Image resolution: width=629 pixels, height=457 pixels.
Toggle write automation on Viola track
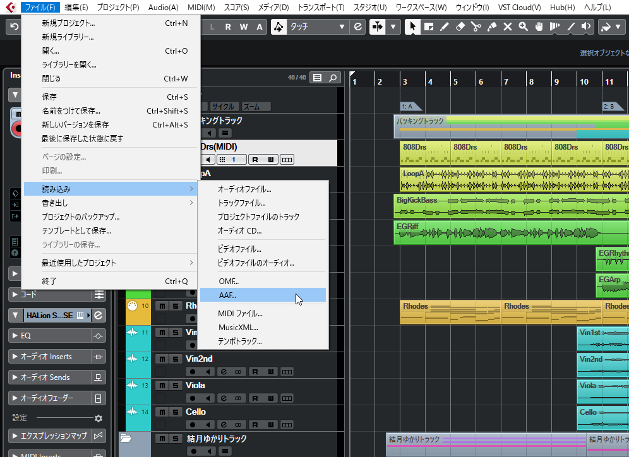click(271, 398)
